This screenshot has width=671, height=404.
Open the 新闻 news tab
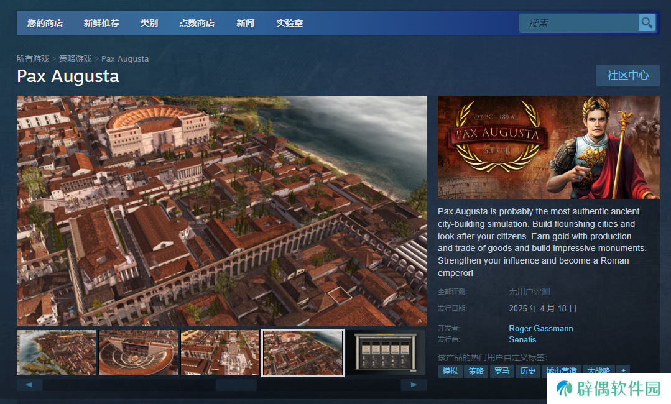point(245,23)
